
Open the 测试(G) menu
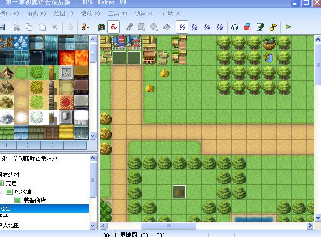click(x=145, y=14)
